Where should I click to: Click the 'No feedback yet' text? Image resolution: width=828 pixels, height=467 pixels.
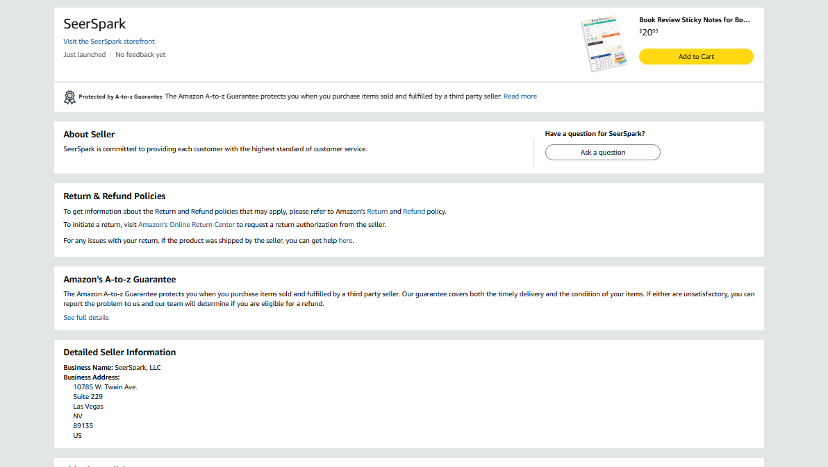140,55
